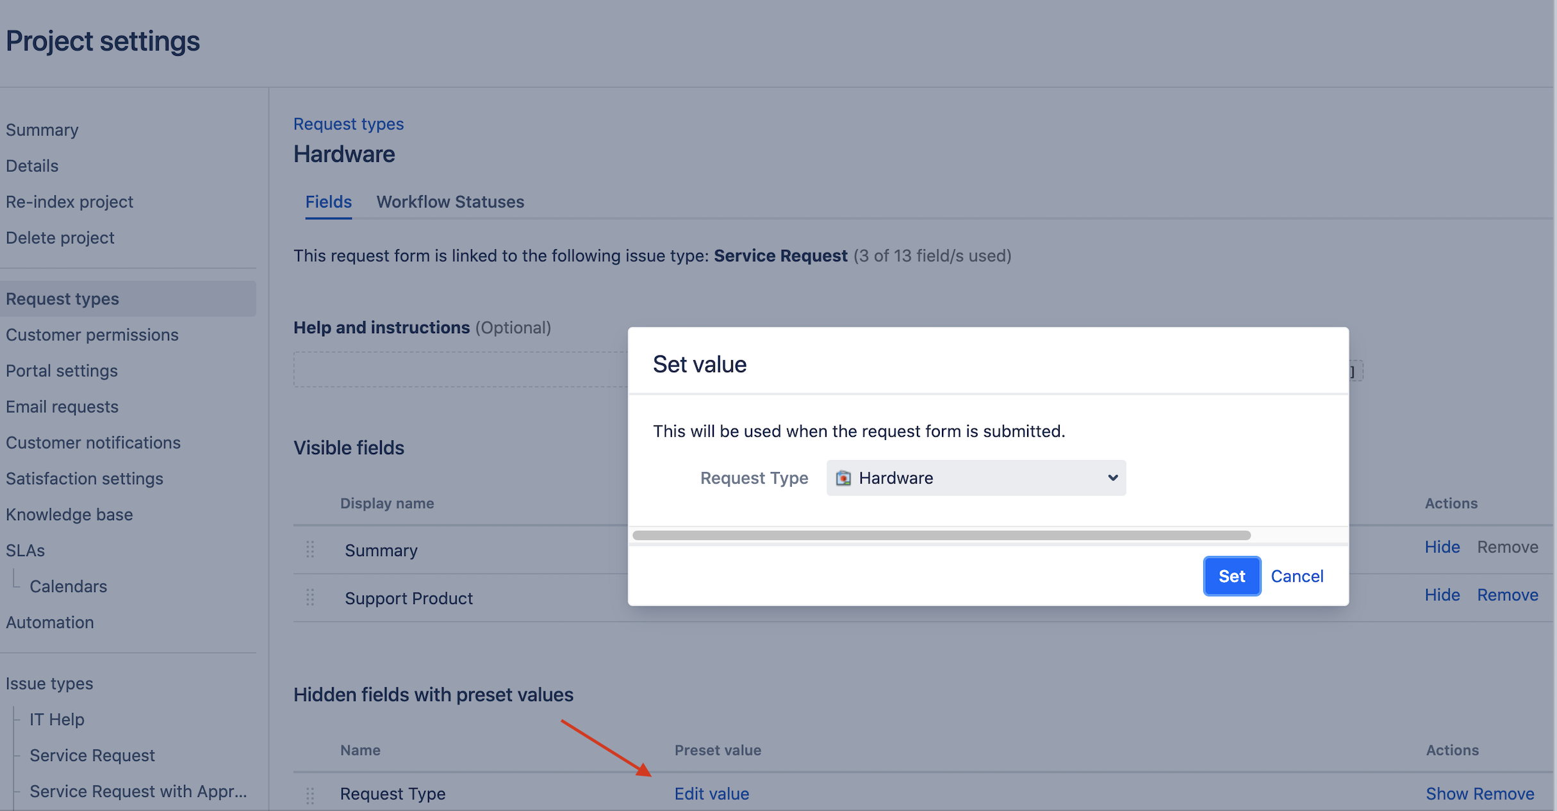This screenshot has width=1557, height=811.
Task: Open Customer permissions settings
Action: (92, 335)
